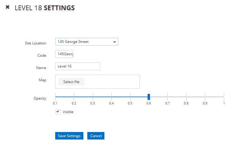Image resolution: width=240 pixels, height=150 pixels.
Task: Open the Site Location dropdown
Action: [x=86, y=42]
